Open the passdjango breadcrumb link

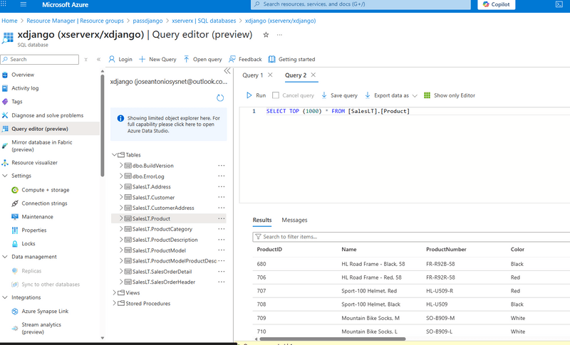(147, 21)
